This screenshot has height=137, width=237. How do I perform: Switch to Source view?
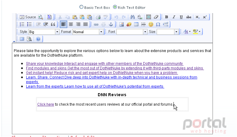28,17
